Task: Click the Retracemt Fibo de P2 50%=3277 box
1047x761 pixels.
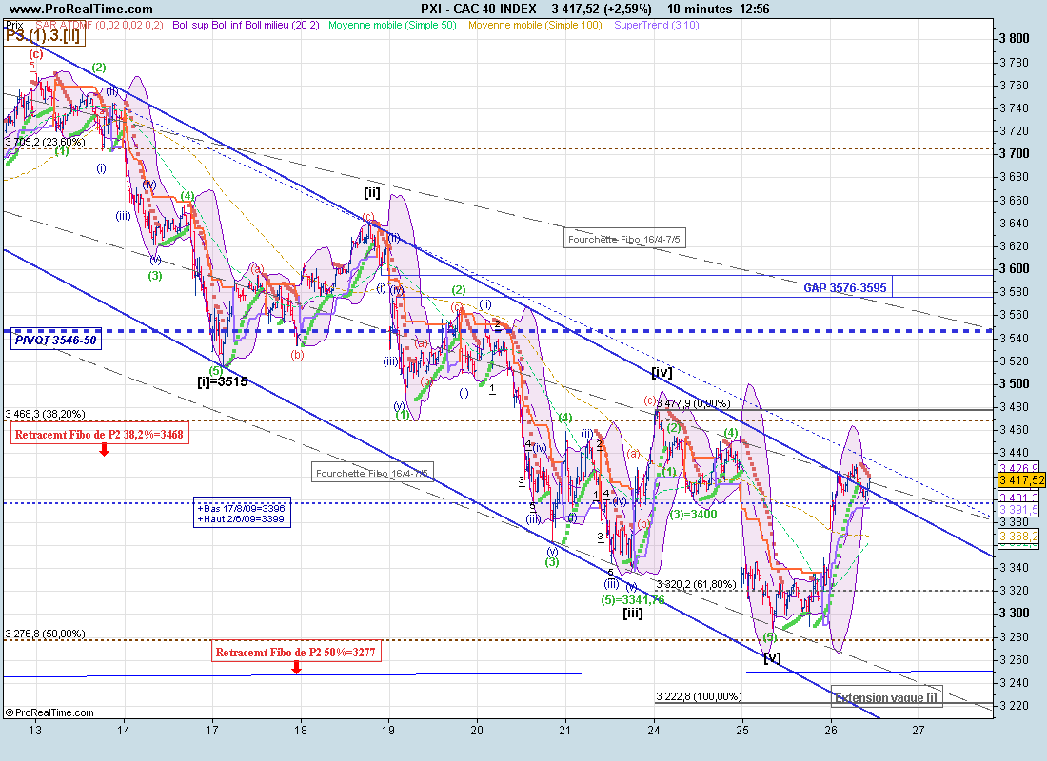Action: (x=296, y=653)
